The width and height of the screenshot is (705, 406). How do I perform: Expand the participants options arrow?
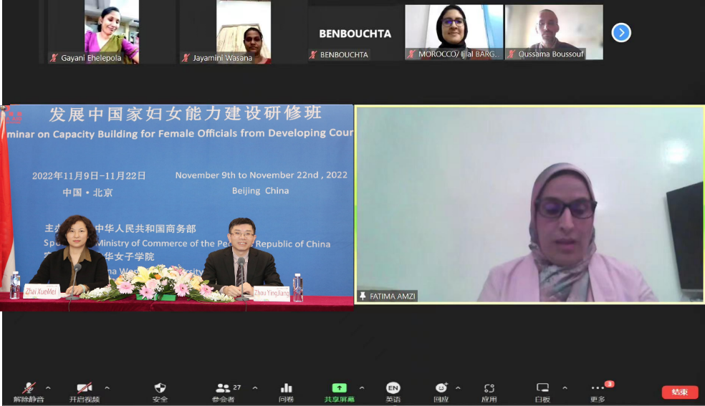[255, 388]
